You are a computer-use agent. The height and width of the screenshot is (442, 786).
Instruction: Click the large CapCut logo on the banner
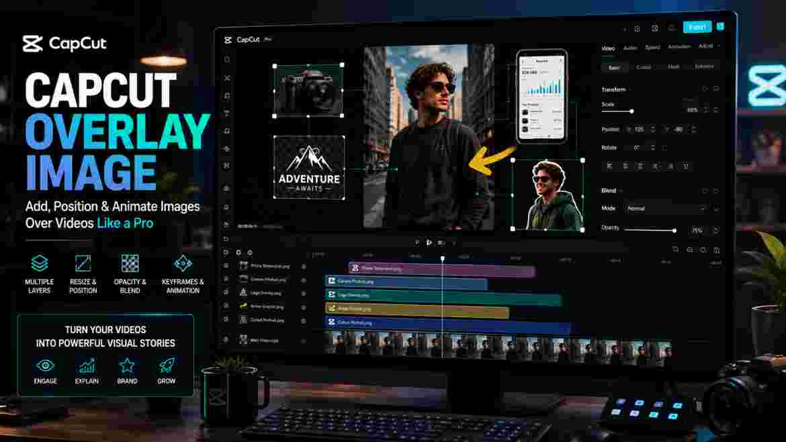[x=64, y=44]
